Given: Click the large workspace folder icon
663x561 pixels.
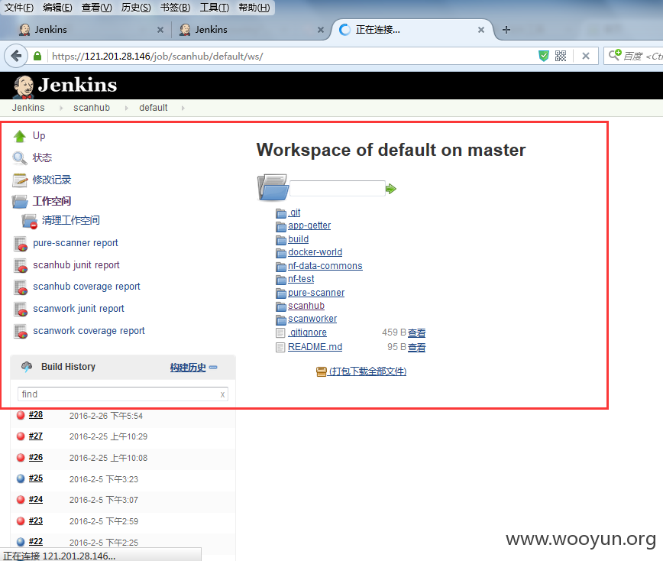Looking at the screenshot, I should pos(273,187).
